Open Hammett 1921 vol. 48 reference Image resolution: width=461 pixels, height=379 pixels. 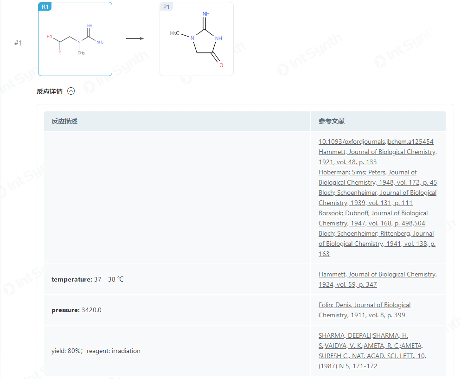click(x=378, y=157)
